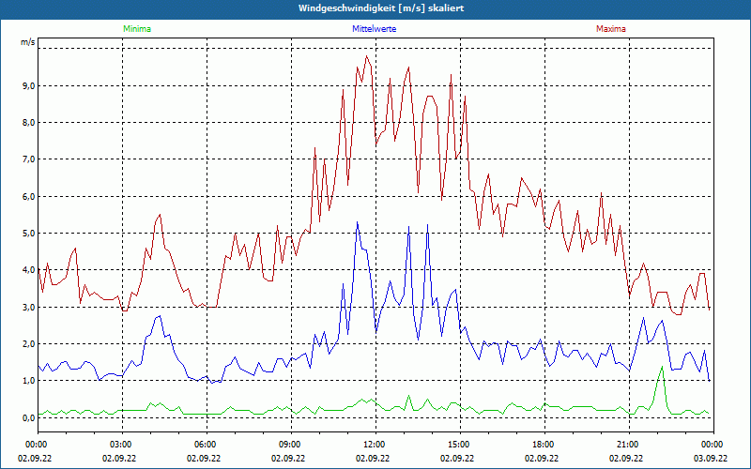Select the 06:00 time axis label
The image size is (751, 469).
[206, 444]
